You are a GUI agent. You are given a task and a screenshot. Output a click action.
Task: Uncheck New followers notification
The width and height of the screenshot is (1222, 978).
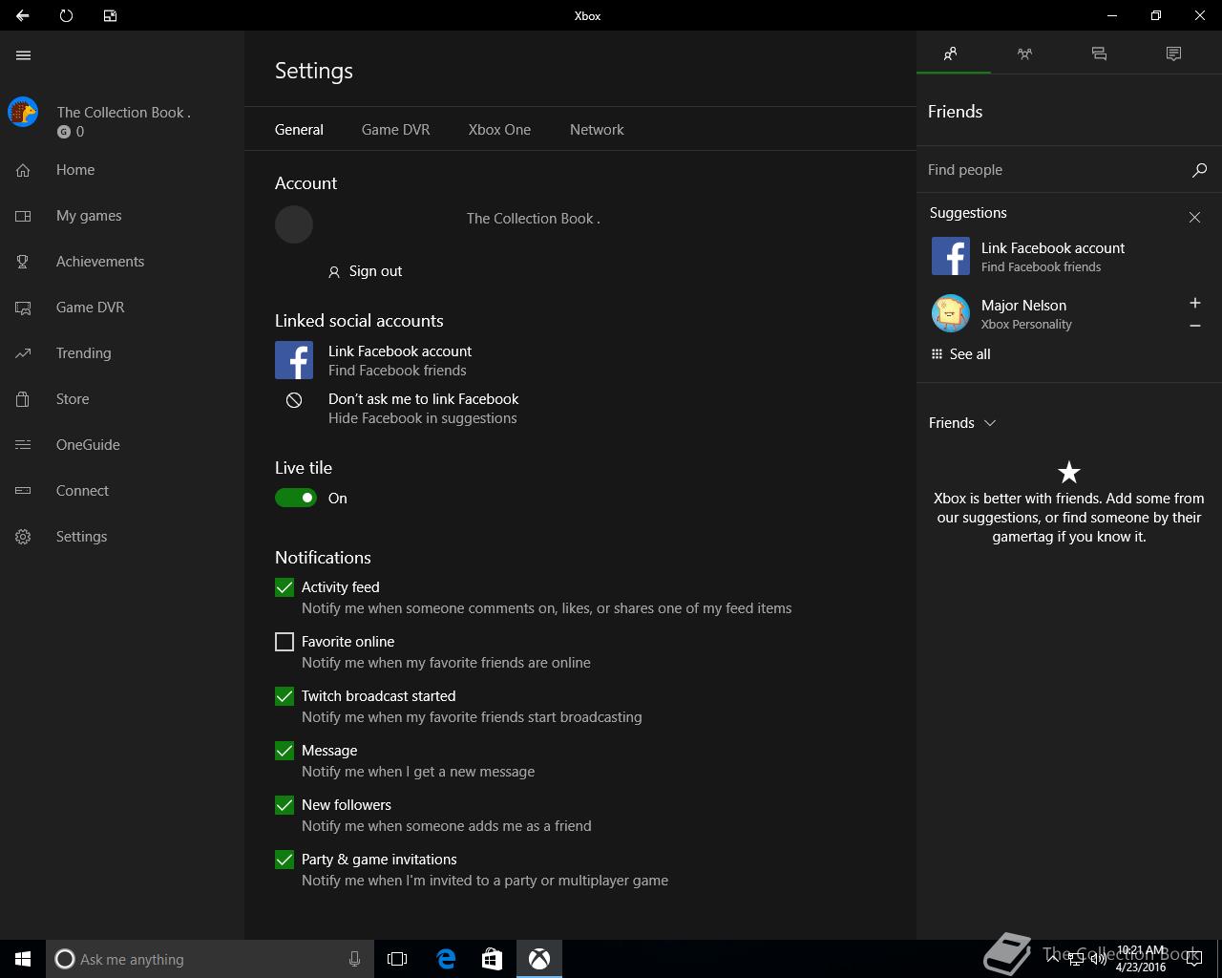coord(284,805)
